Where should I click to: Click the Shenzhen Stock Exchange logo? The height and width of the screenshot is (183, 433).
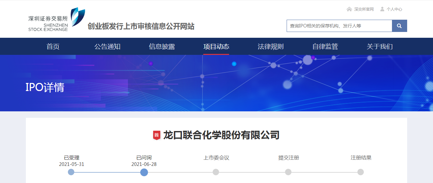(x=57, y=19)
